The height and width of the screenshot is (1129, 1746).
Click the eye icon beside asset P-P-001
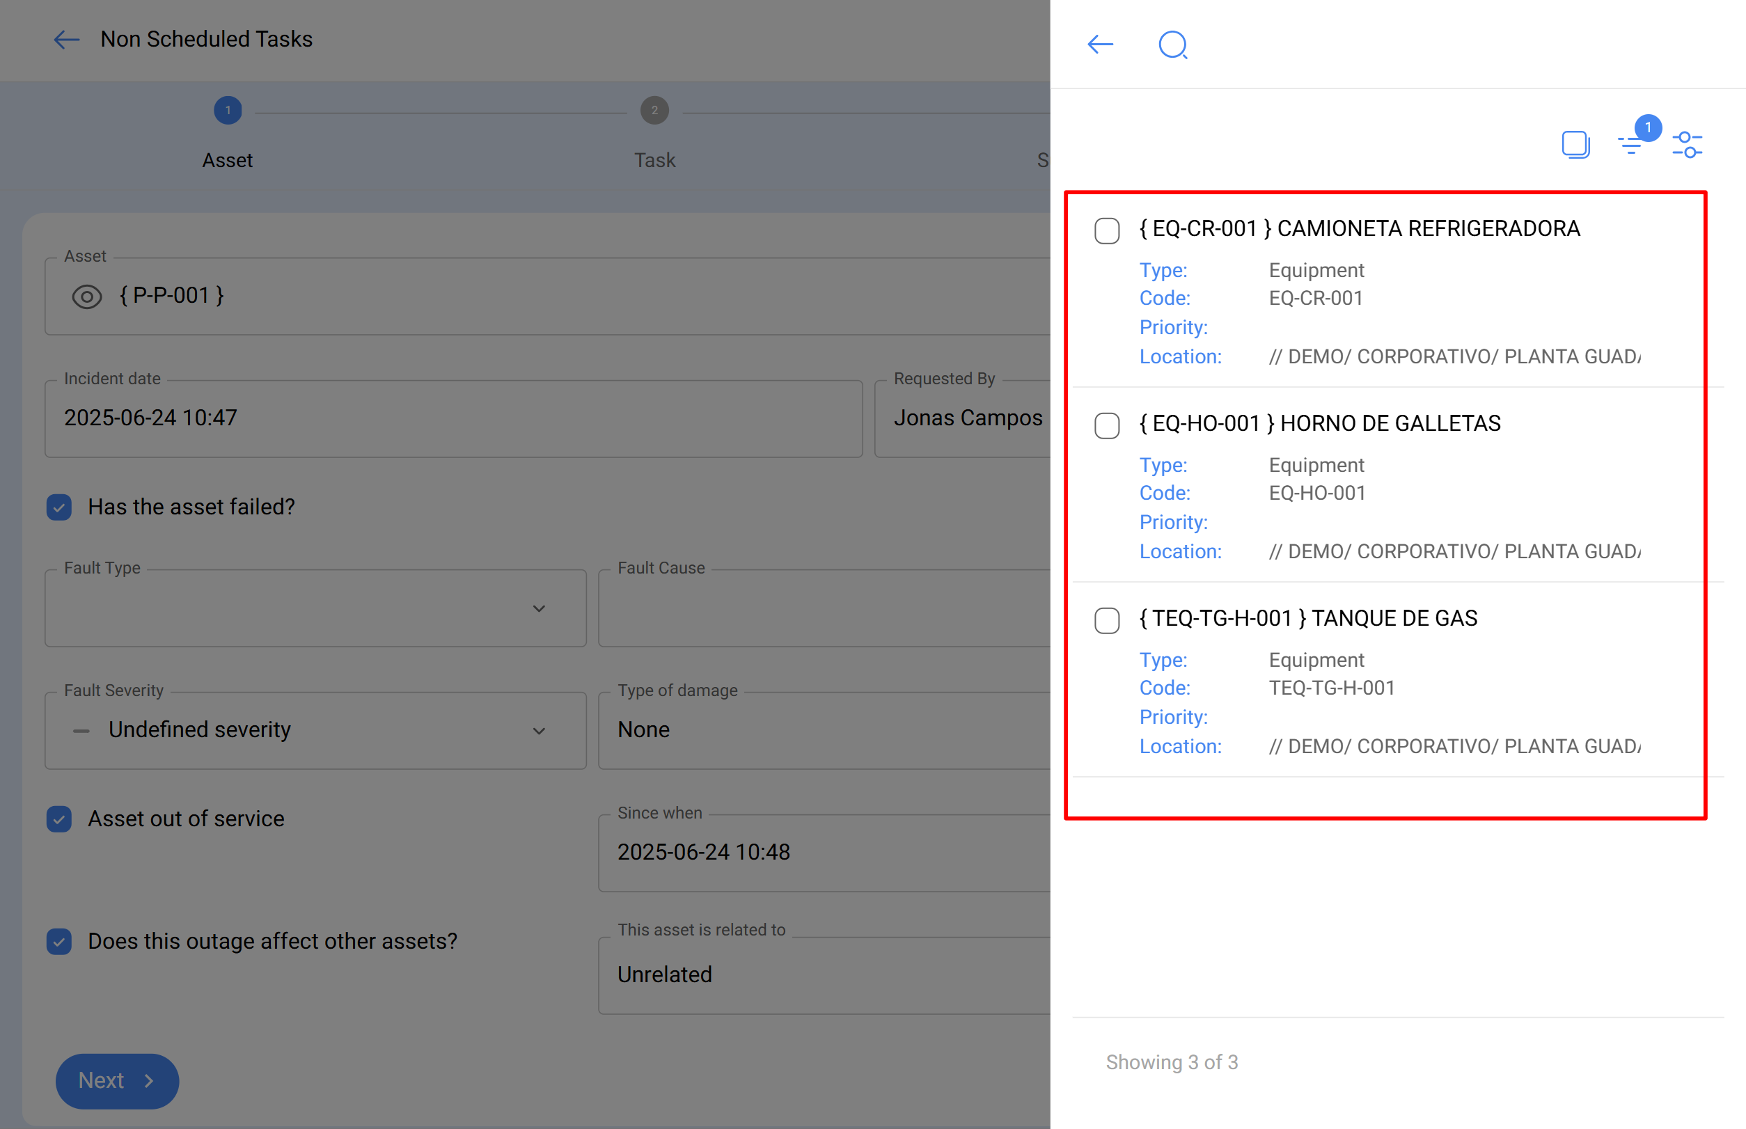point(86,297)
